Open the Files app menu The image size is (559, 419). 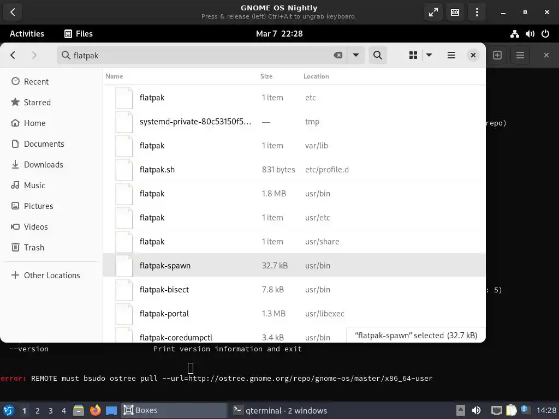click(79, 34)
